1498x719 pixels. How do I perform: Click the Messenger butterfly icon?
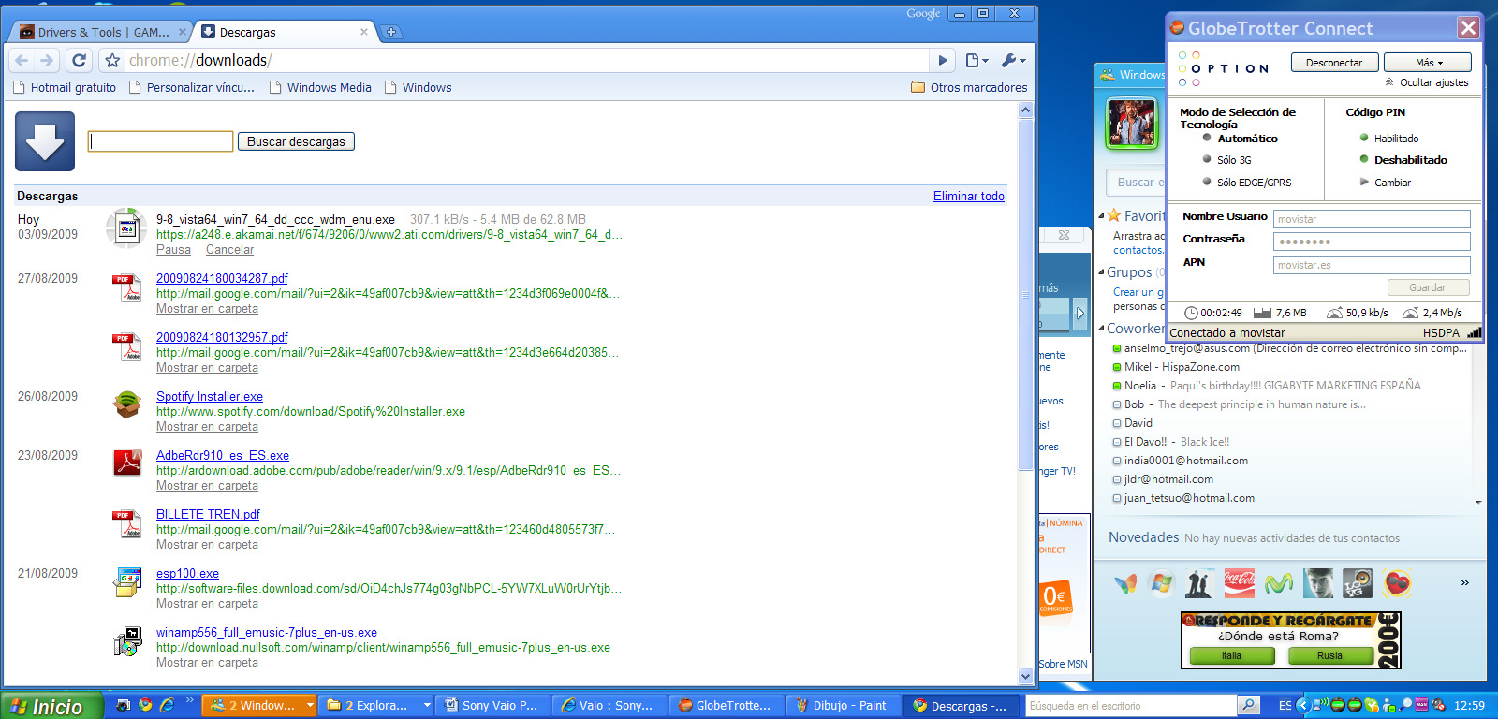point(1124,584)
